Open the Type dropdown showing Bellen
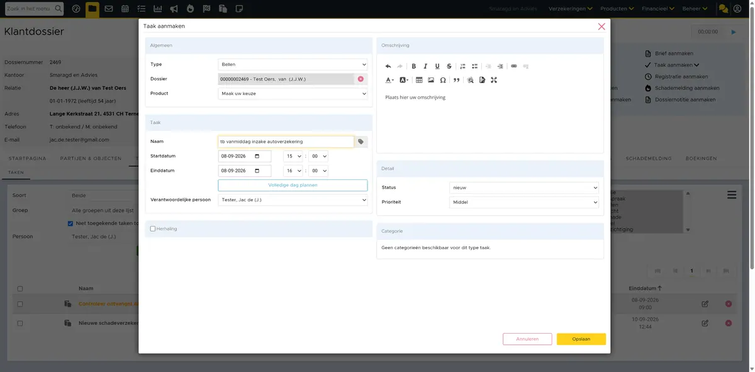 (293, 64)
